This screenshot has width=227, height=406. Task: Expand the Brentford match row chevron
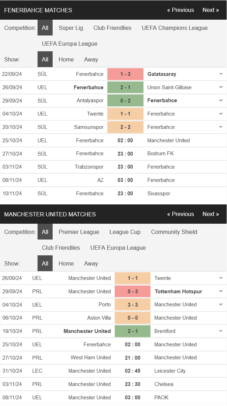[221, 331]
